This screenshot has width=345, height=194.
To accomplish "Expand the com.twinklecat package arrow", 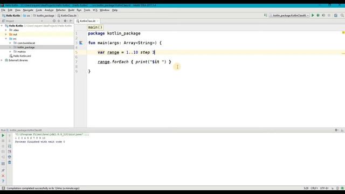I will click(x=10, y=43).
